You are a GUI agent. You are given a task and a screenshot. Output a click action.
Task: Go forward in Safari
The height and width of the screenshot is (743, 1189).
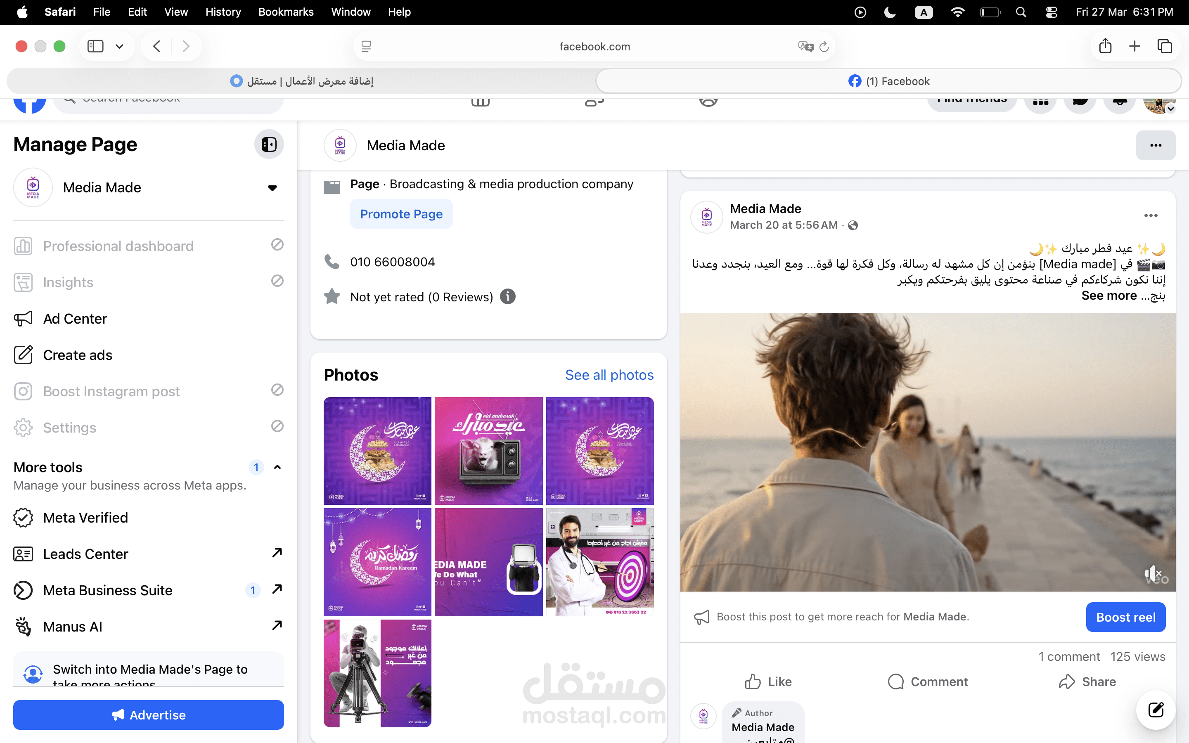point(186,46)
